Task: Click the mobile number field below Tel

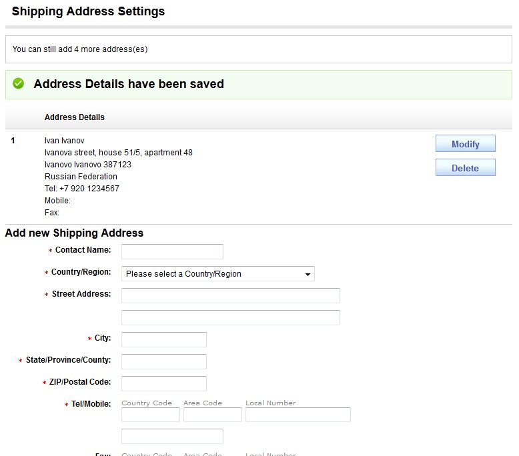Action: tap(172, 436)
